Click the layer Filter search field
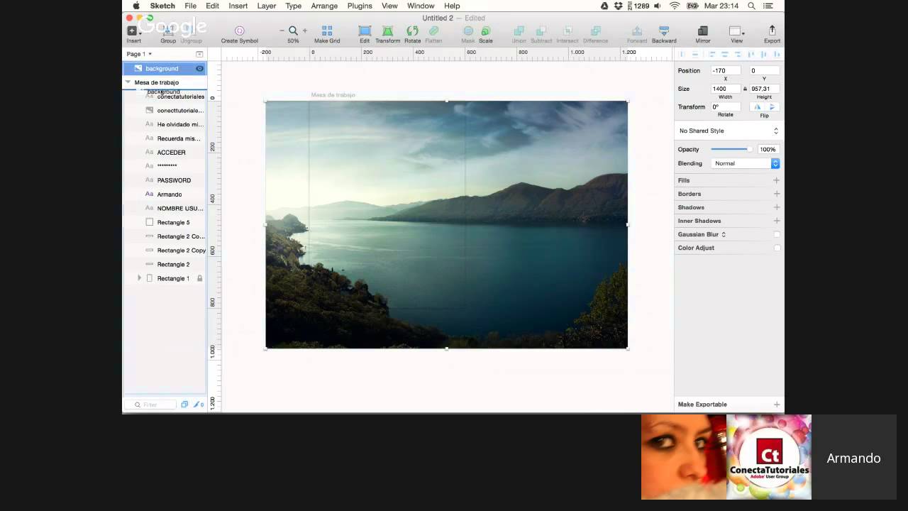Image resolution: width=908 pixels, height=511 pixels. [150, 405]
